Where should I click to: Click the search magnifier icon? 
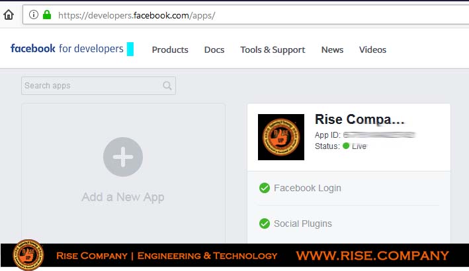click(x=167, y=86)
